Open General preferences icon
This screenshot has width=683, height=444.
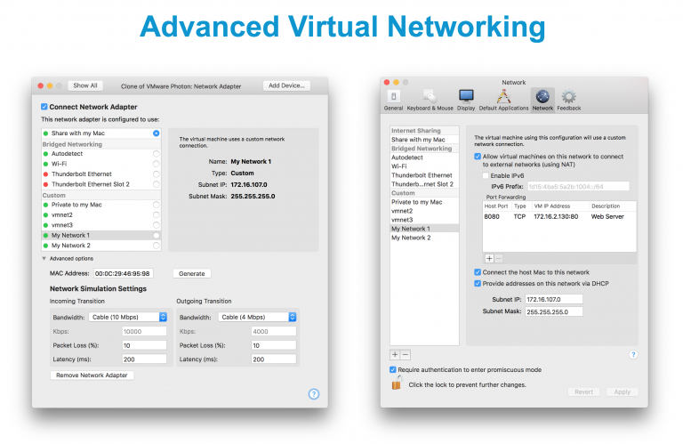(394, 97)
